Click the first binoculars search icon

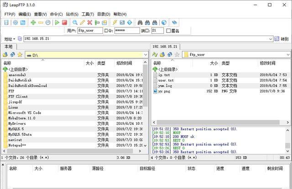[x=140, y=22]
